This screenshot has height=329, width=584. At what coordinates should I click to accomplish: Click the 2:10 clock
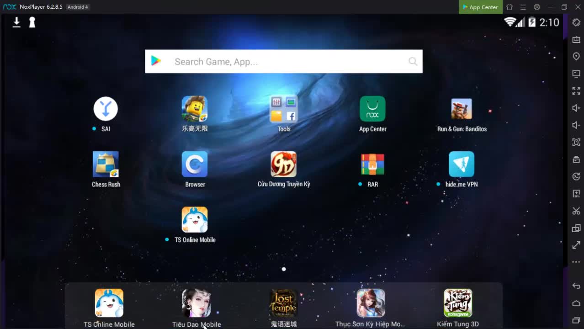tap(549, 22)
